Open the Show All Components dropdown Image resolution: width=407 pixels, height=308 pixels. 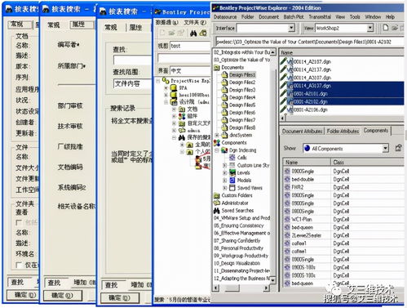(386, 149)
